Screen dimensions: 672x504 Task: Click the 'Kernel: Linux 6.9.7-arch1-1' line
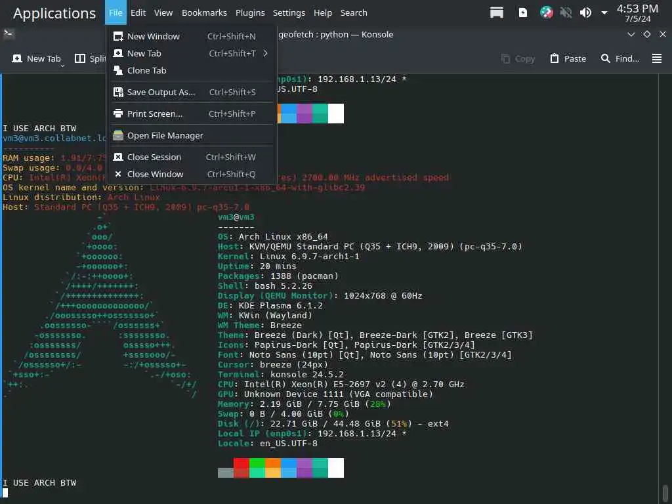289,257
